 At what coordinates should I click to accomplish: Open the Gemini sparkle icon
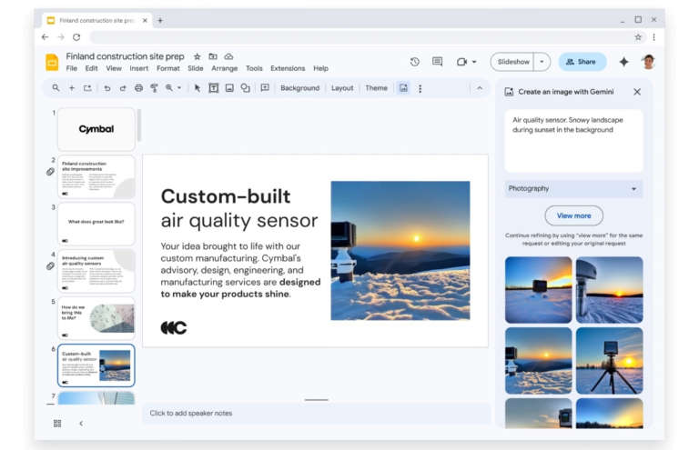coord(624,62)
